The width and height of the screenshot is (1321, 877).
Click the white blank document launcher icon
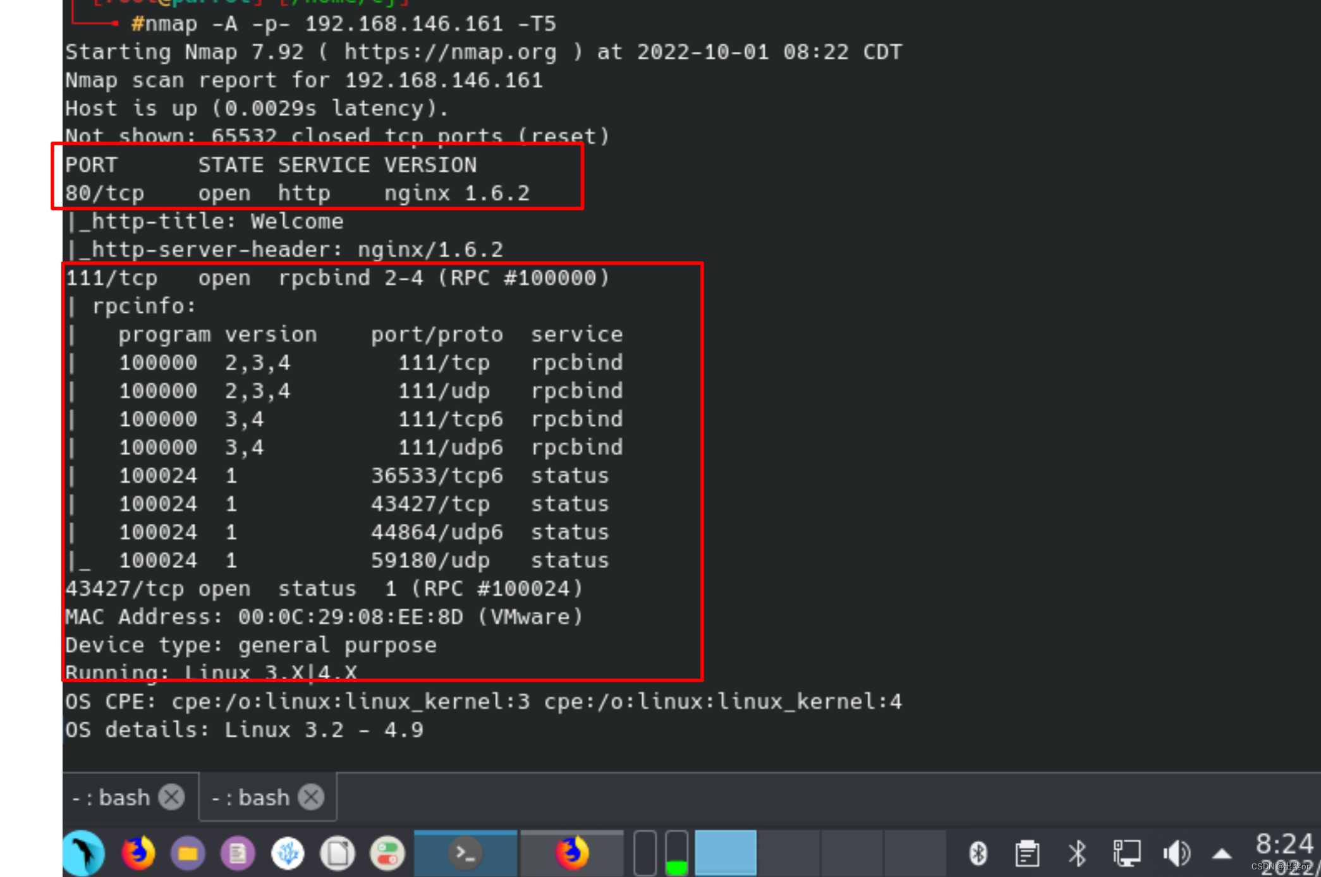pos(338,854)
